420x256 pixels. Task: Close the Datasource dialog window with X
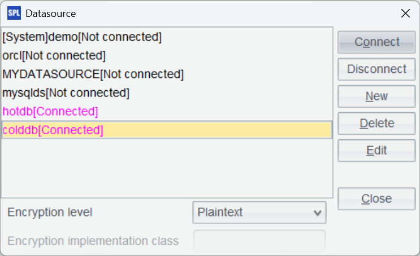click(x=405, y=14)
